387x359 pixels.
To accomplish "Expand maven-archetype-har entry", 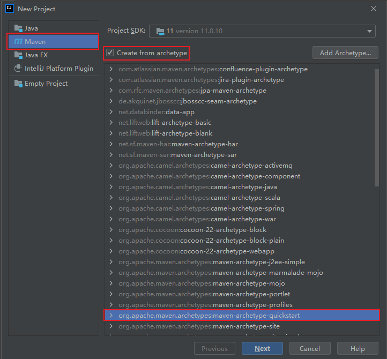I will tap(111, 144).
